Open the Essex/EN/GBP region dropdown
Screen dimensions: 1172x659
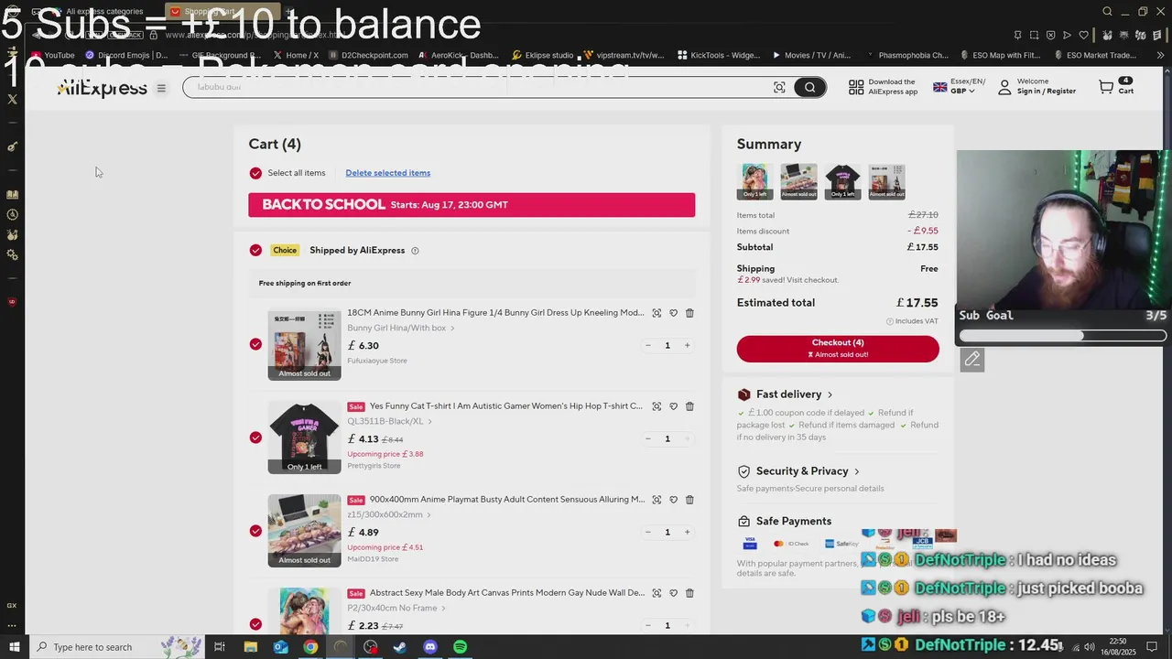click(959, 87)
